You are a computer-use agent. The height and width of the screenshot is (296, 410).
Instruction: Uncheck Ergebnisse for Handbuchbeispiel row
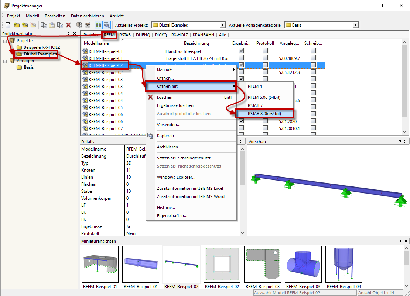point(241,51)
